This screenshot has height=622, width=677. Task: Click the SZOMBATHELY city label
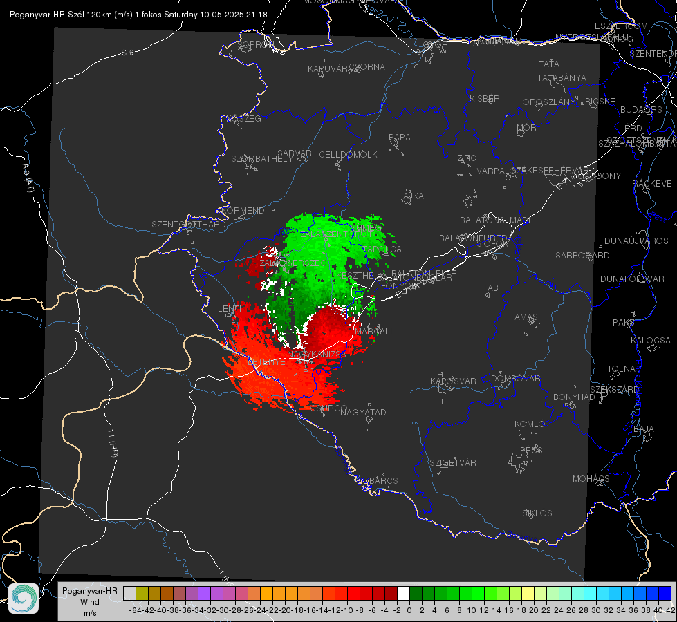click(262, 159)
